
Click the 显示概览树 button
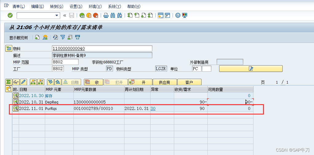point(18,38)
